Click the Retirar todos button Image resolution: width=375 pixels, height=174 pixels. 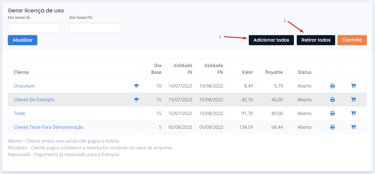tap(316, 40)
